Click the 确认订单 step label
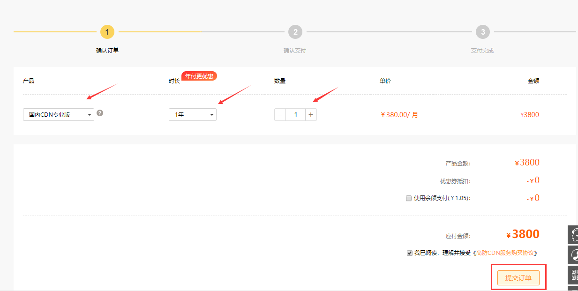578x291 pixels. click(x=107, y=51)
